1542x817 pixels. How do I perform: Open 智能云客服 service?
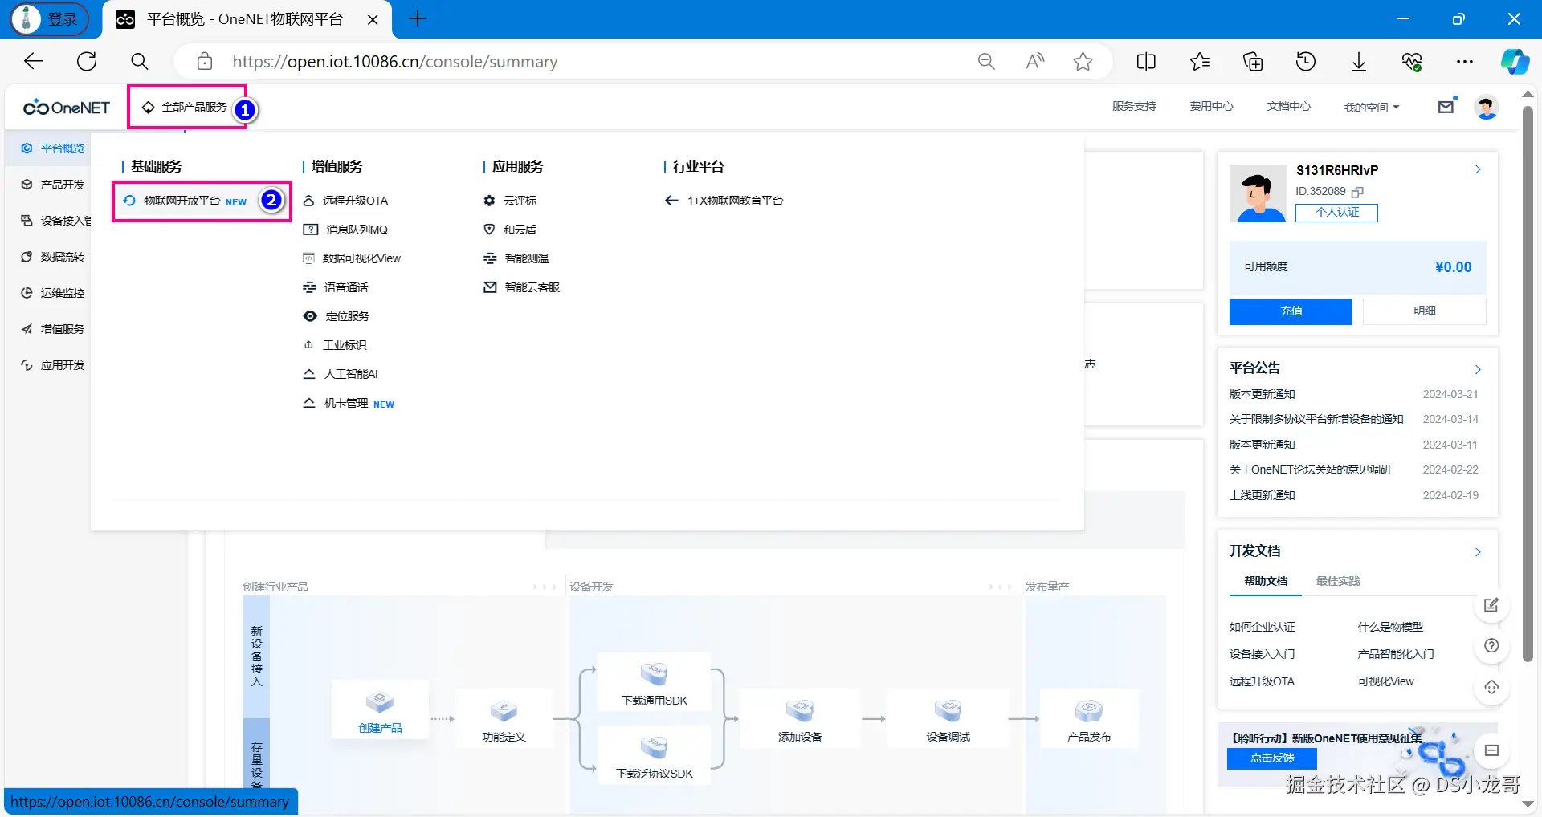(x=522, y=287)
